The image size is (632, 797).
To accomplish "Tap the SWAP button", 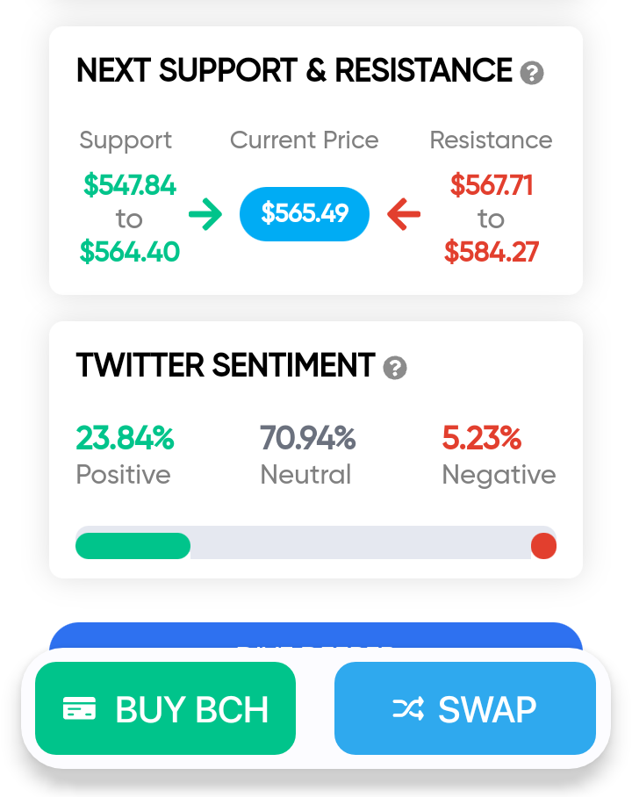I will coord(464,708).
